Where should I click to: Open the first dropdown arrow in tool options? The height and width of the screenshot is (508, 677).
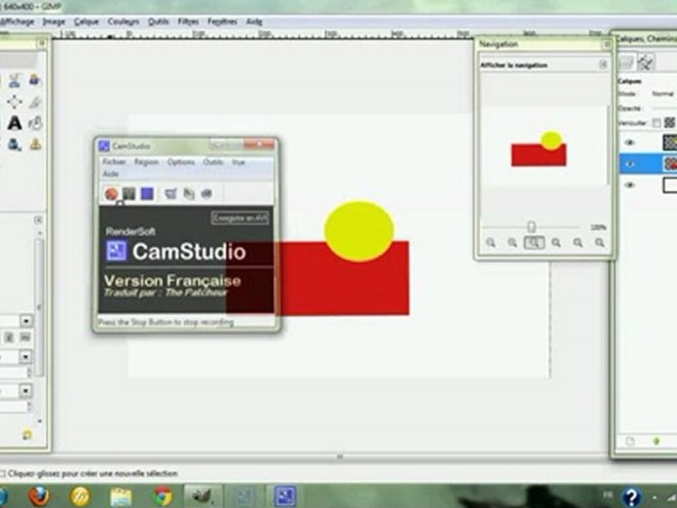pos(26,321)
